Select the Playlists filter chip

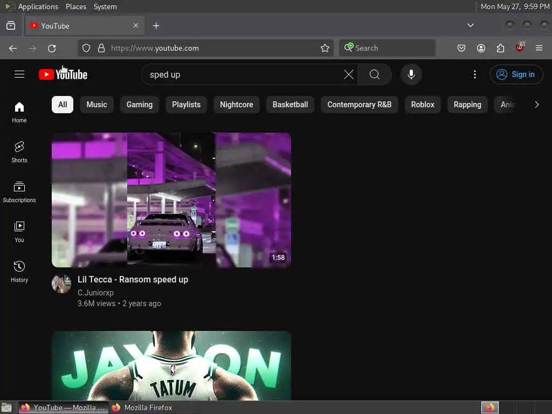pyautogui.click(x=186, y=105)
